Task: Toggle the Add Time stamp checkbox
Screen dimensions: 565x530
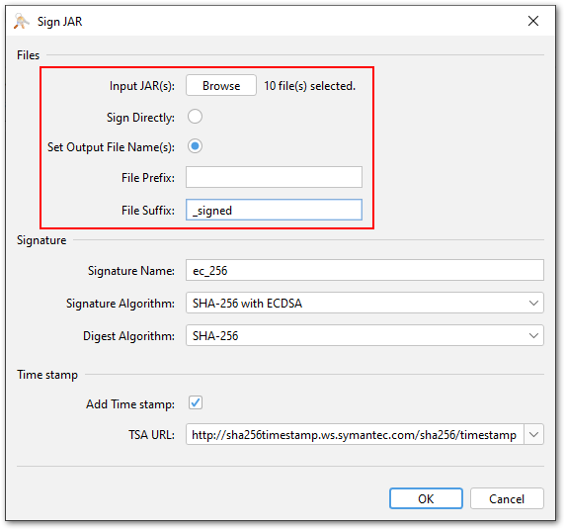Action: pyautogui.click(x=196, y=402)
